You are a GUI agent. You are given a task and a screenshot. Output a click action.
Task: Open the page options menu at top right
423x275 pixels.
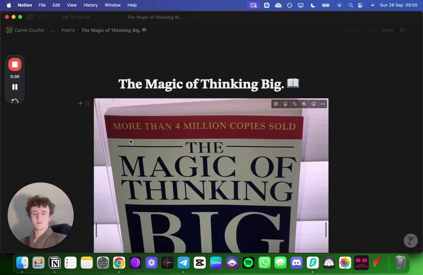click(414, 30)
